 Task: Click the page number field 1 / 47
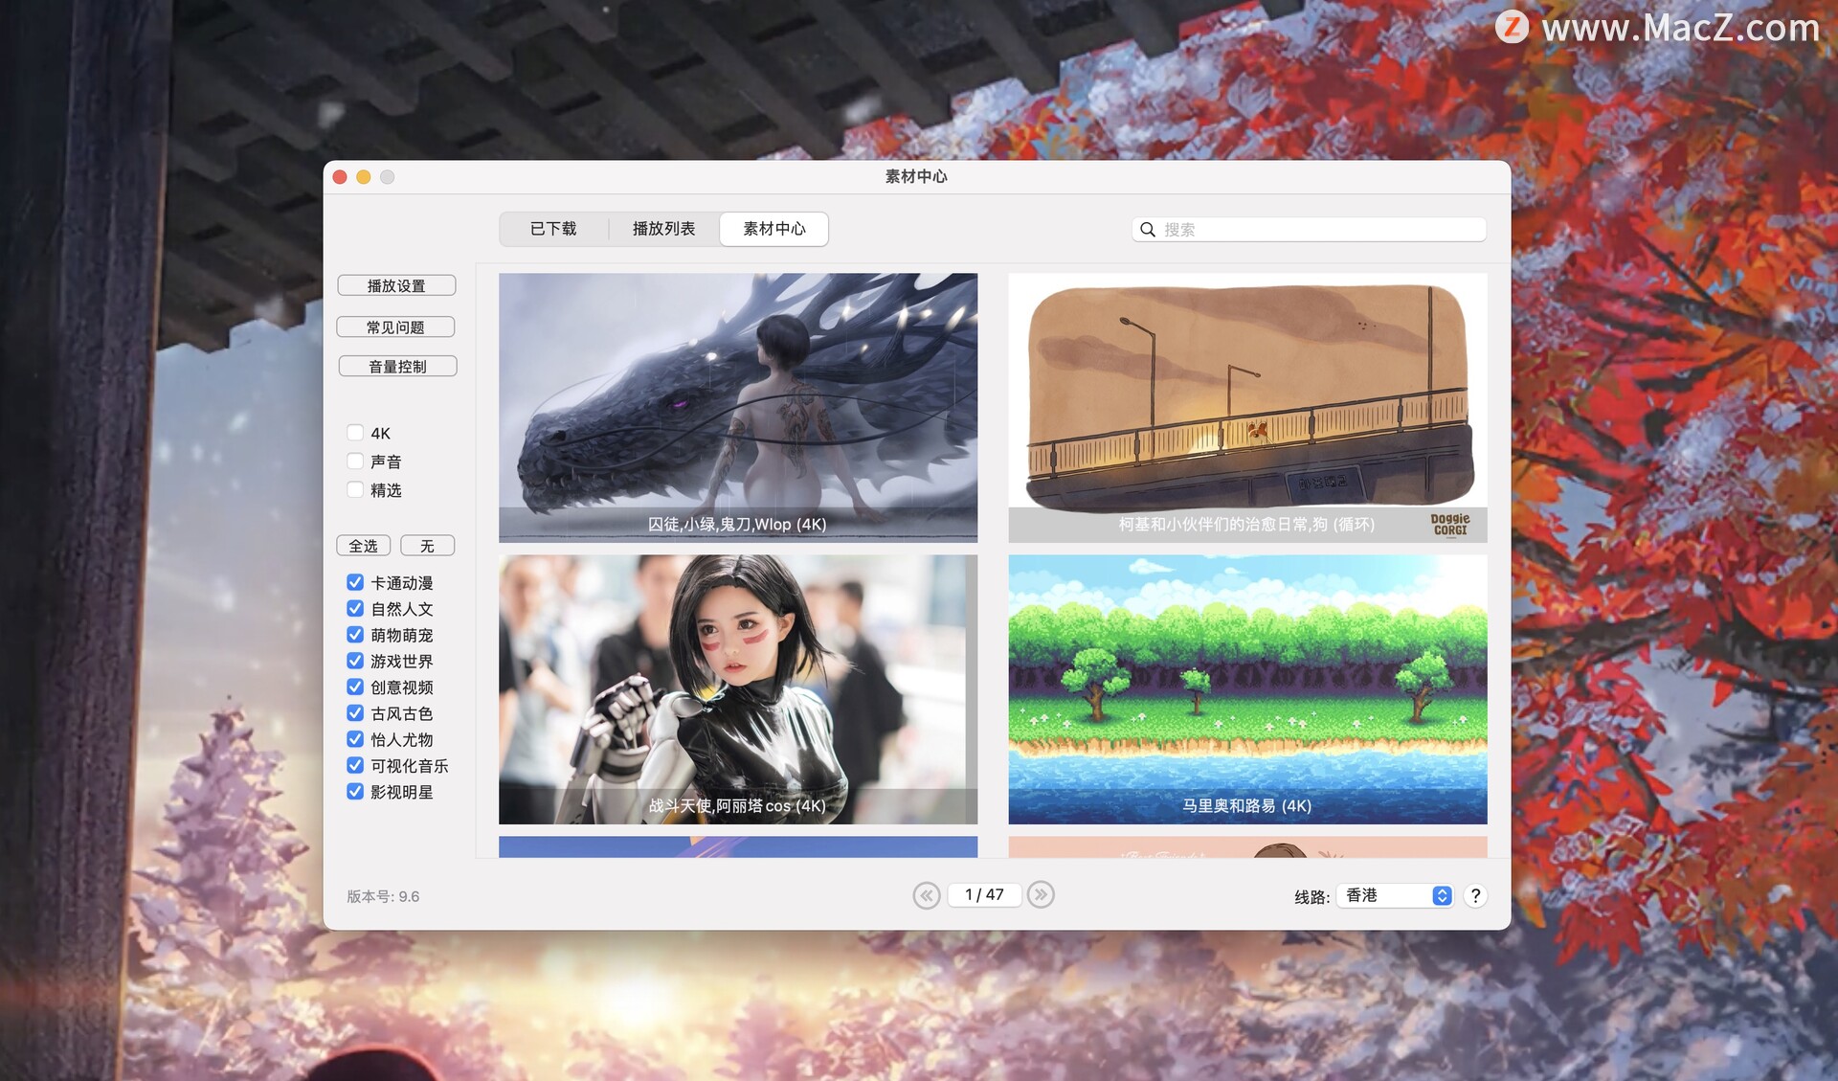coord(984,894)
